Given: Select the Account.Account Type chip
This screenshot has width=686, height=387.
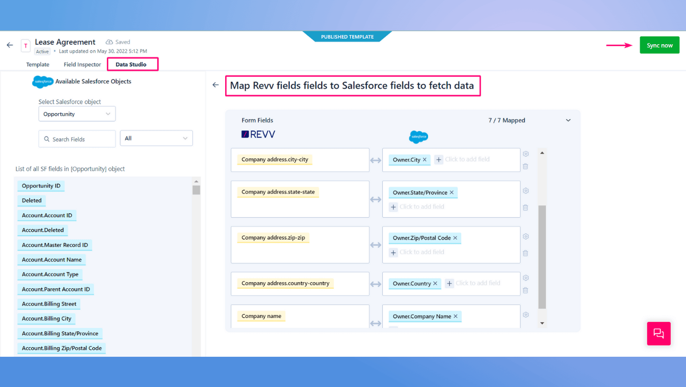Looking at the screenshot, I should pyautogui.click(x=50, y=274).
